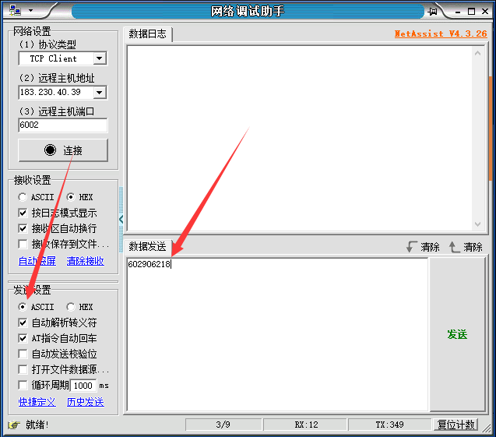Click the log scrollbar up arrow
Viewport: 496px width, 437px height.
click(477, 53)
